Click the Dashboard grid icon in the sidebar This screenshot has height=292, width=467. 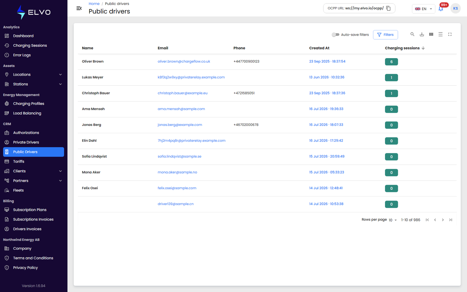(7, 36)
